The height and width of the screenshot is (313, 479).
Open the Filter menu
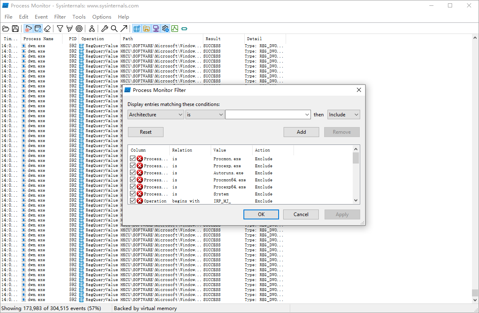[x=60, y=17]
